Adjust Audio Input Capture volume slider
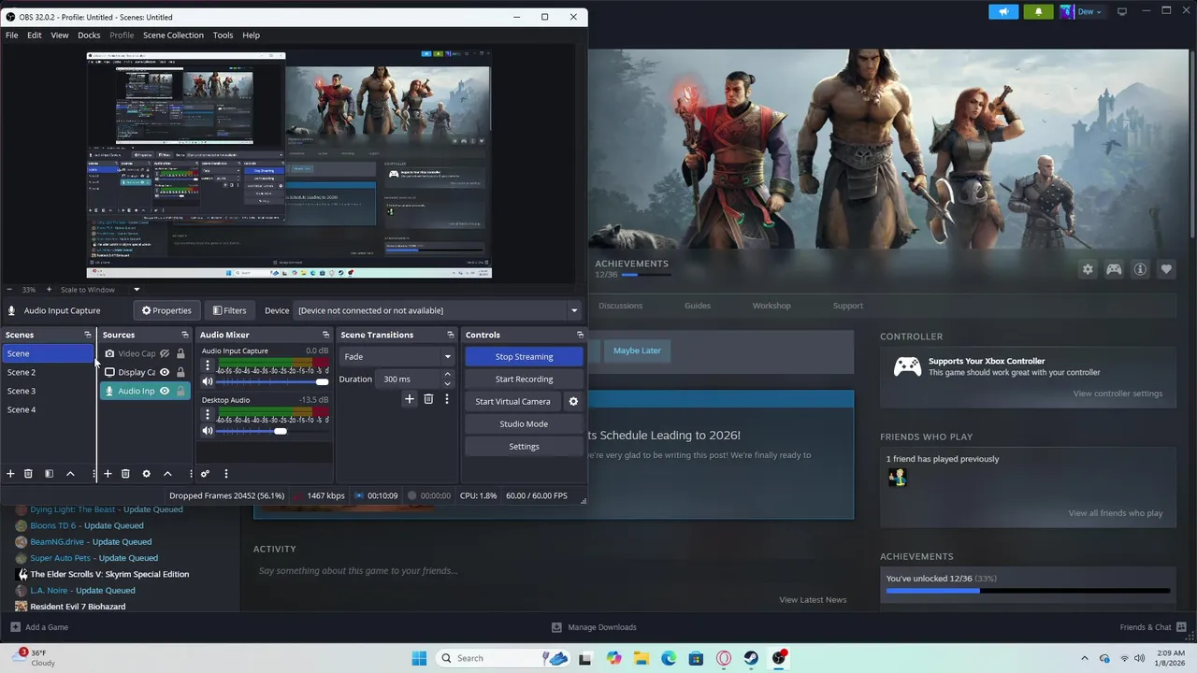This screenshot has height=673, width=1197. (x=272, y=381)
